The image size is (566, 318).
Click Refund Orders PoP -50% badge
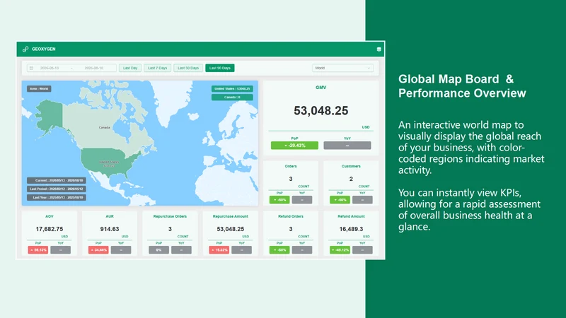[x=279, y=250]
